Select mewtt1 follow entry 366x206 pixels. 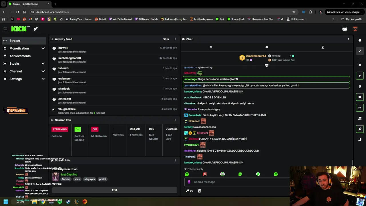[x=114, y=49]
